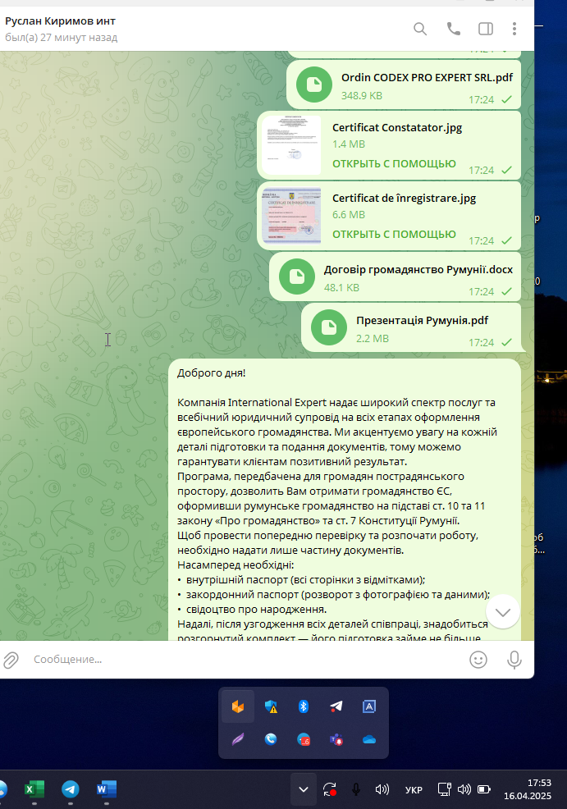567x809 pixels.
Task: Click the file name 'Certificat Constatator.jpg'
Action: click(x=397, y=127)
